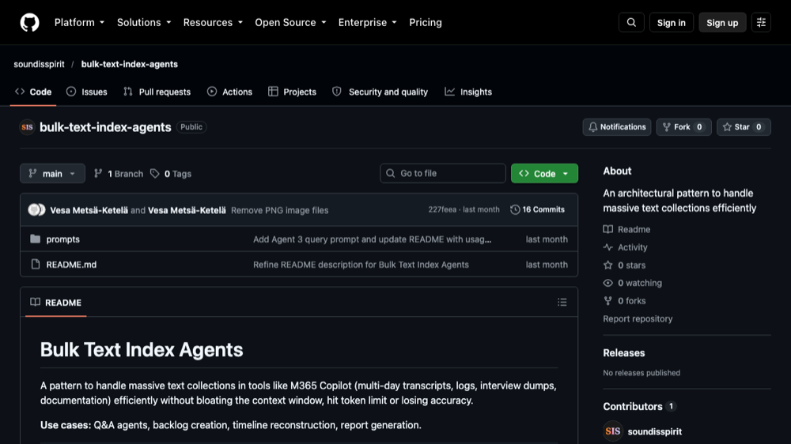This screenshot has width=791, height=444.
Task: Open the prompts folder
Action: (x=63, y=239)
